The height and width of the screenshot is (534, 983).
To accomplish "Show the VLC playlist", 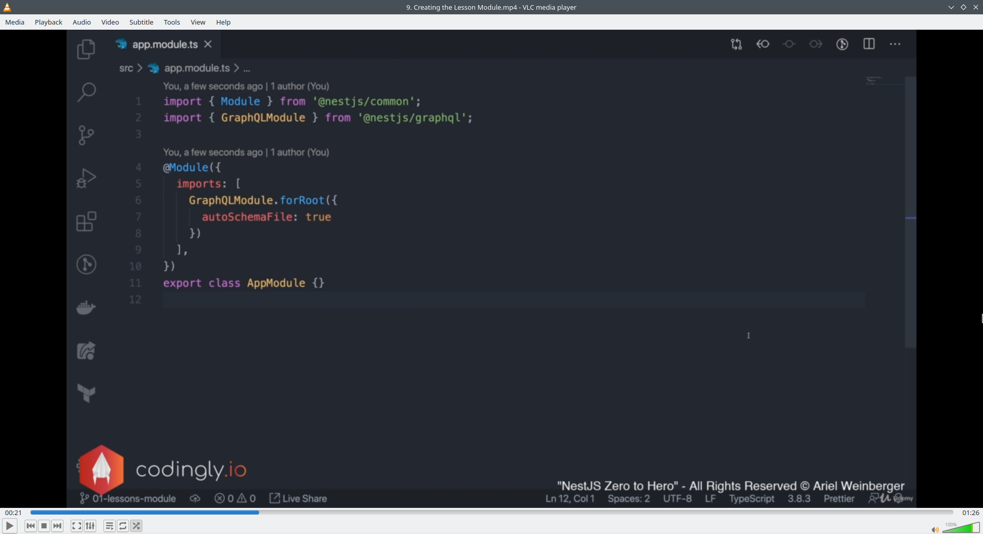I will pyautogui.click(x=110, y=526).
